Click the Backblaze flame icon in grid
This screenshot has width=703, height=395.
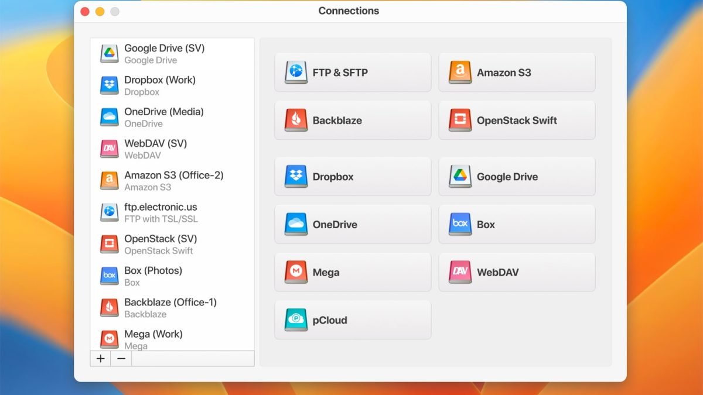(x=296, y=121)
